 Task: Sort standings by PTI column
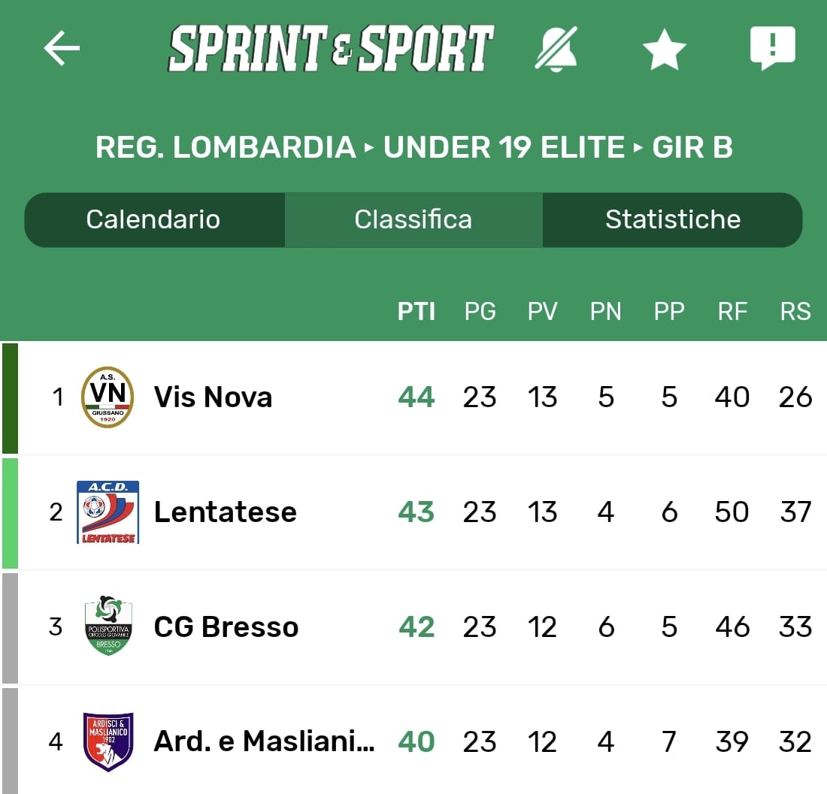[x=417, y=311]
